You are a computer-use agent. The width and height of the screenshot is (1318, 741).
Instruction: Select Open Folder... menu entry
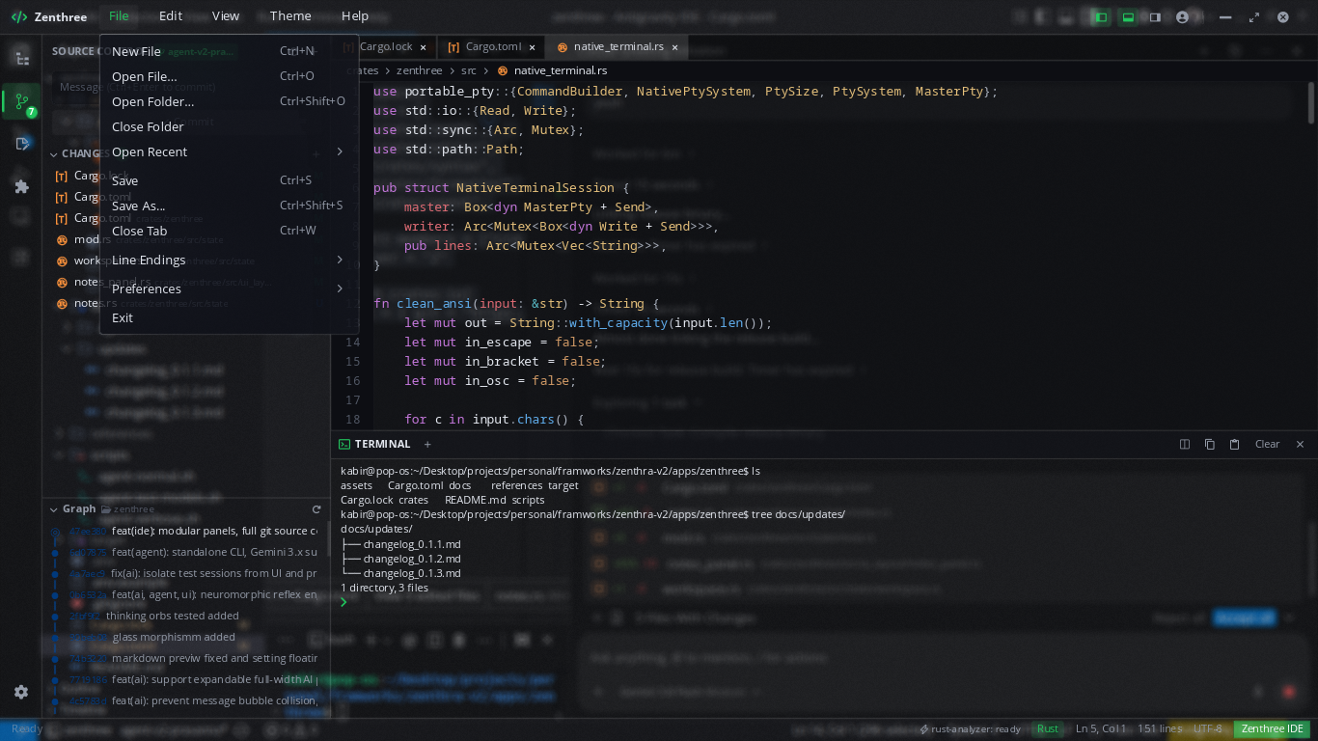pos(229,101)
